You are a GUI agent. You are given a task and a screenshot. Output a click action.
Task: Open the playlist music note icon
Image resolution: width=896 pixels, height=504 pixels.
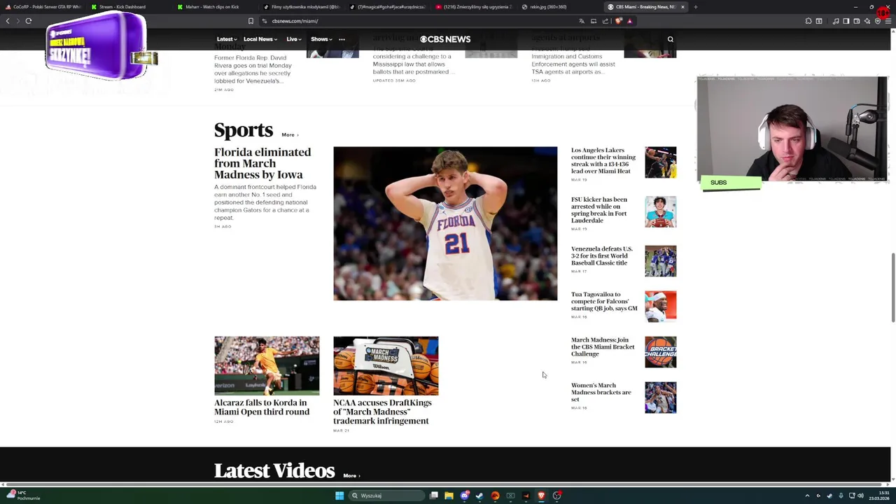(836, 21)
